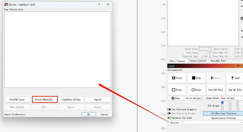
Task: Float the Laser panel via undock icon
Action: pos(238,66)
